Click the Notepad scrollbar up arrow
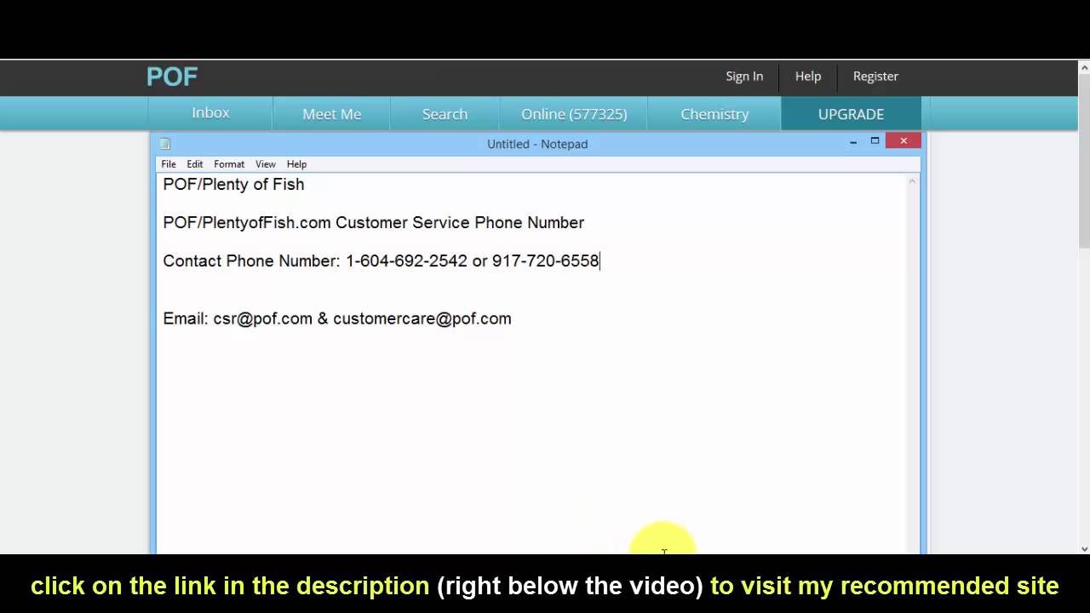The height and width of the screenshot is (613, 1090). tap(913, 181)
